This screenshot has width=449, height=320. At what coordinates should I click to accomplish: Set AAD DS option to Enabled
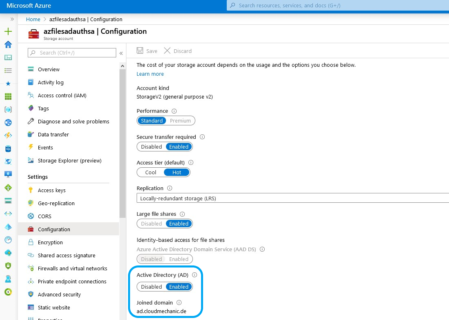(x=179, y=259)
